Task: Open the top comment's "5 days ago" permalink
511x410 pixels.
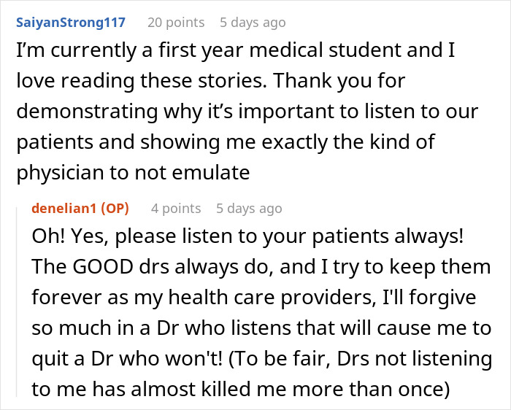Action: click(x=253, y=23)
